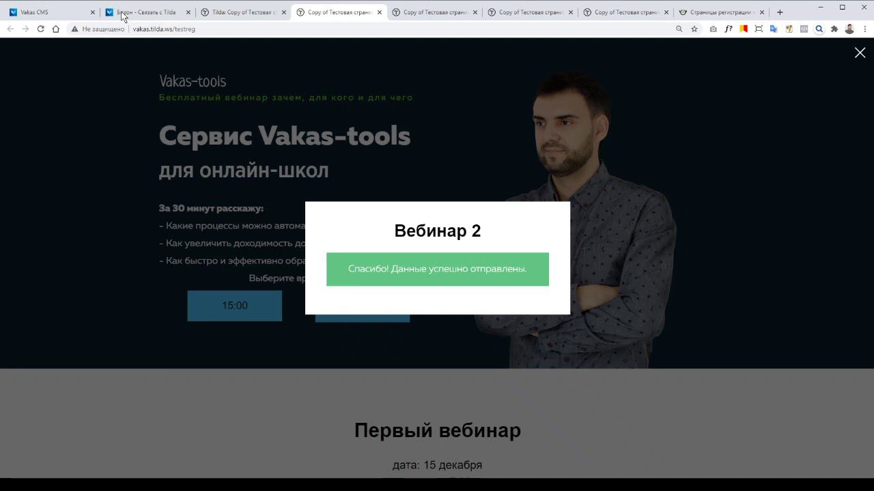This screenshot has height=491, width=874.
Task: Open the Google Translate extension icon
Action: [774, 29]
